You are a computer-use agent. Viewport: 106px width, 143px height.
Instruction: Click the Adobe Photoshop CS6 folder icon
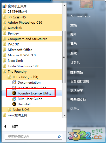[4, 22]
